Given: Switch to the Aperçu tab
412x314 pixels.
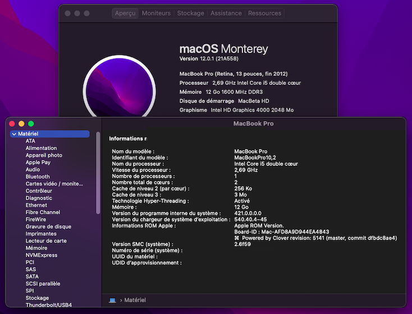Looking at the screenshot, I should 125,13.
